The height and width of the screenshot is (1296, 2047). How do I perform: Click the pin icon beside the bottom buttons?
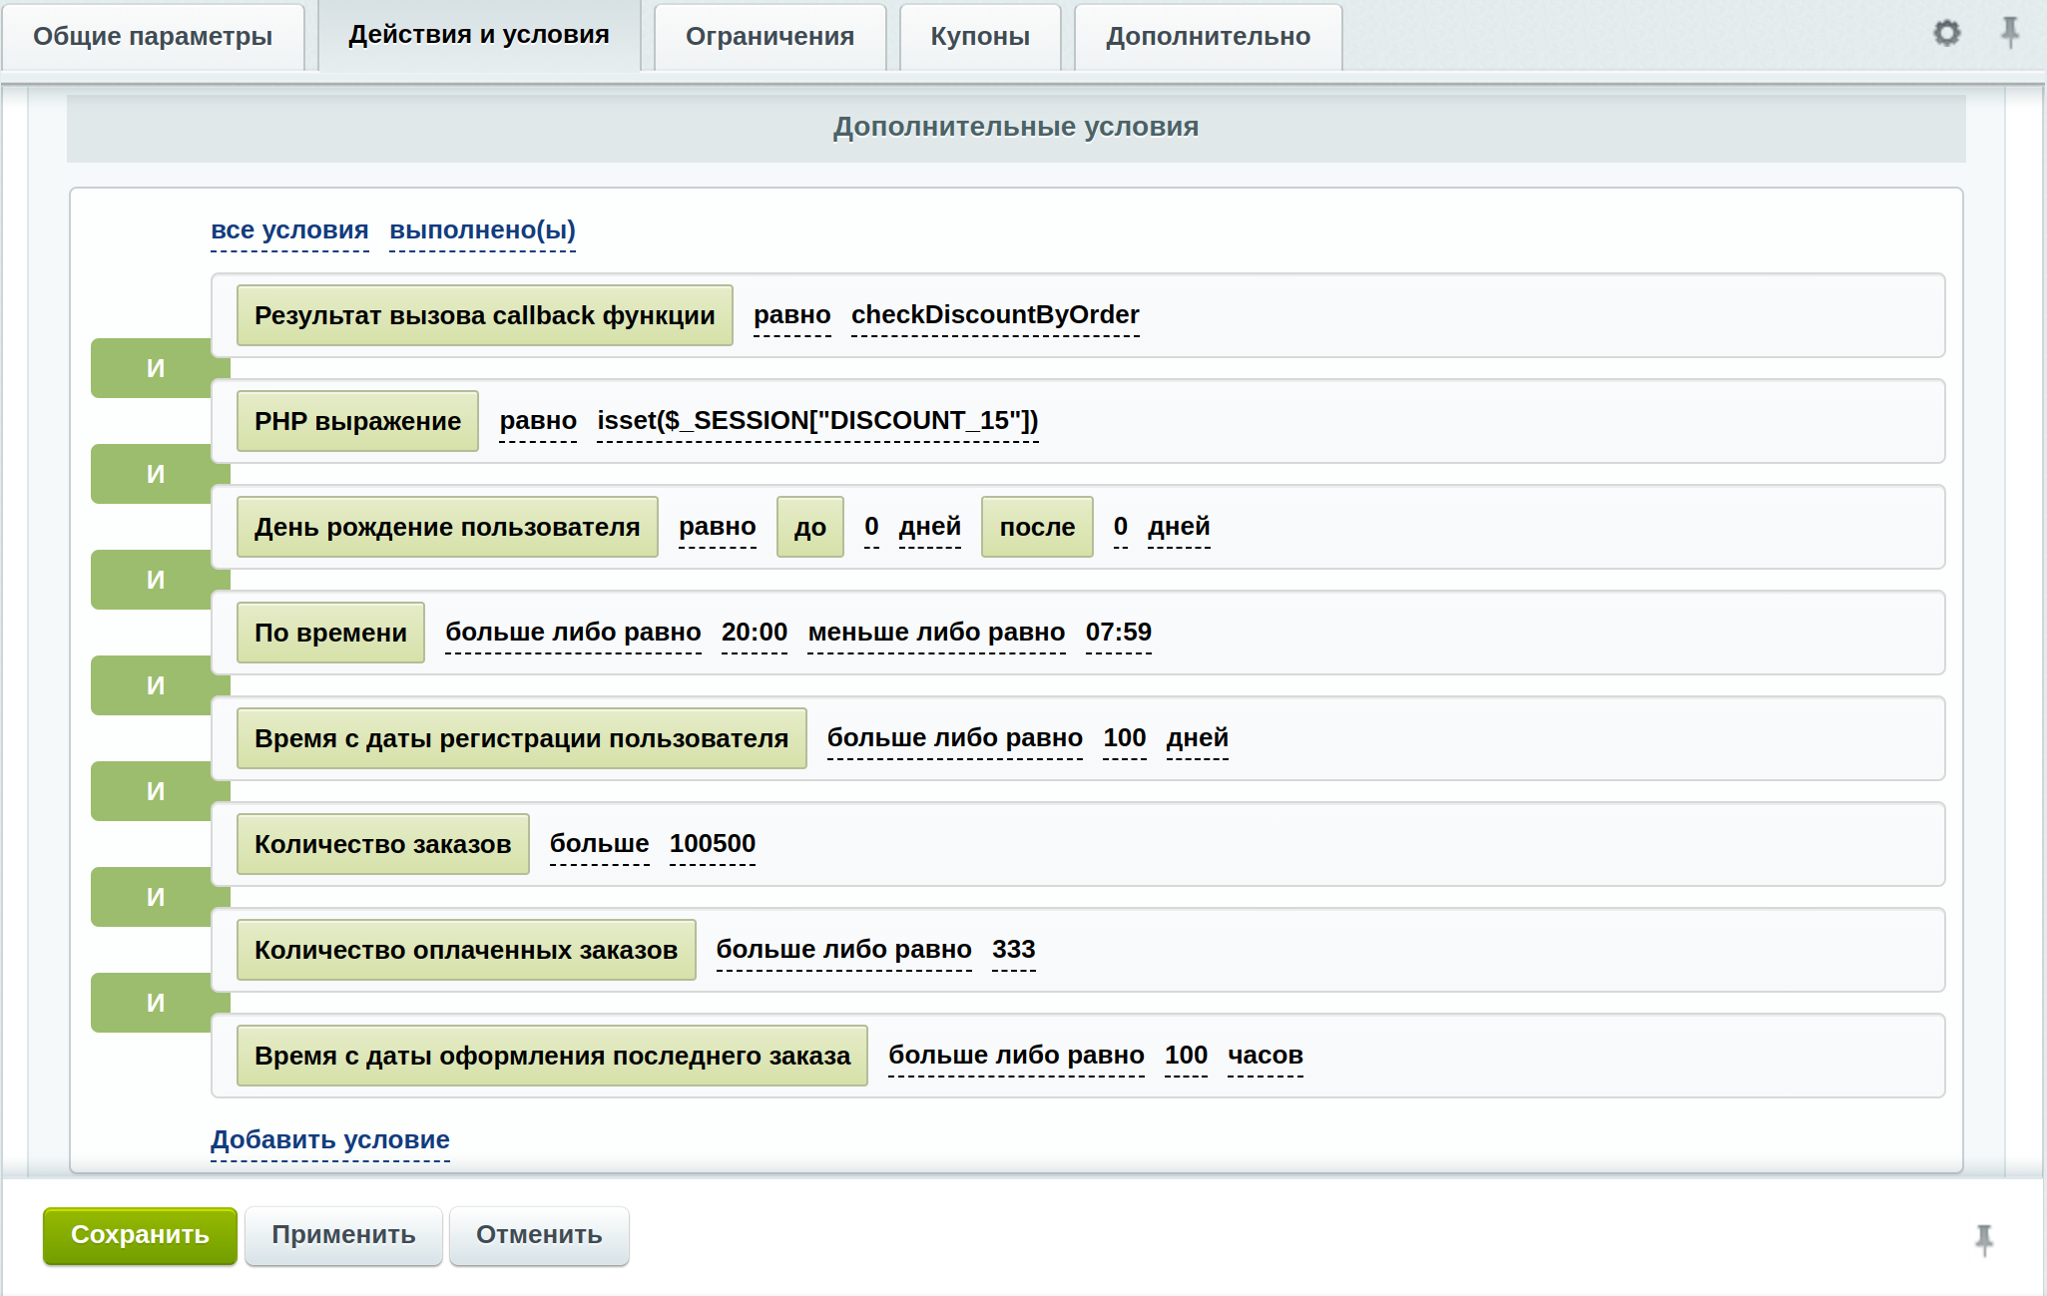[x=1983, y=1239]
